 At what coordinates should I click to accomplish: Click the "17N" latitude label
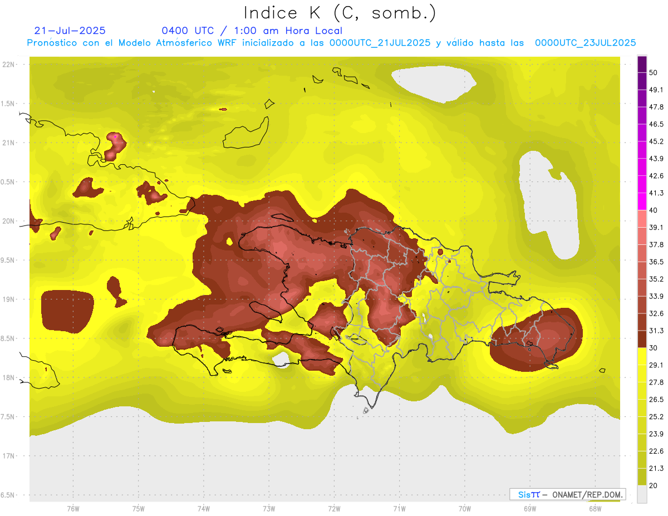click(x=8, y=456)
